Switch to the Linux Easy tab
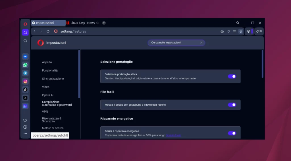291x161 pixels. point(83,23)
